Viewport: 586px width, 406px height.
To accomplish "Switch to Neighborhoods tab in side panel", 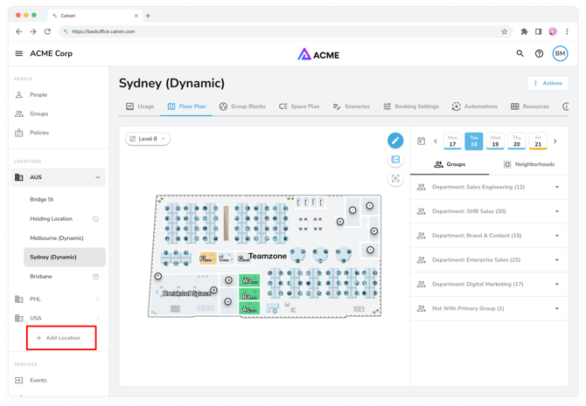I will pos(528,164).
